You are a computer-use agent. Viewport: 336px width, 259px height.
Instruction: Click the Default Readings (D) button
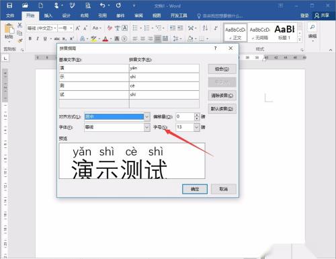point(222,109)
